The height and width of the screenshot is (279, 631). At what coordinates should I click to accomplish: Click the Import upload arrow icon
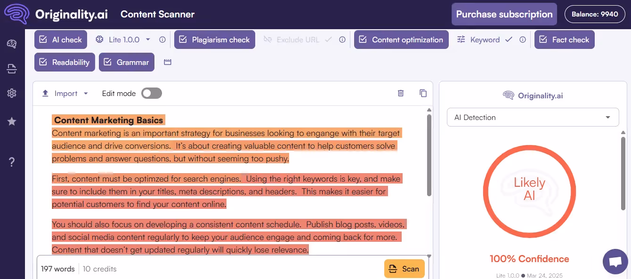pyautogui.click(x=45, y=93)
